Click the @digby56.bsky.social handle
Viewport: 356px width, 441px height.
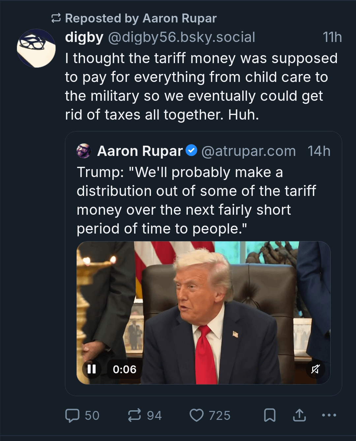182,37
